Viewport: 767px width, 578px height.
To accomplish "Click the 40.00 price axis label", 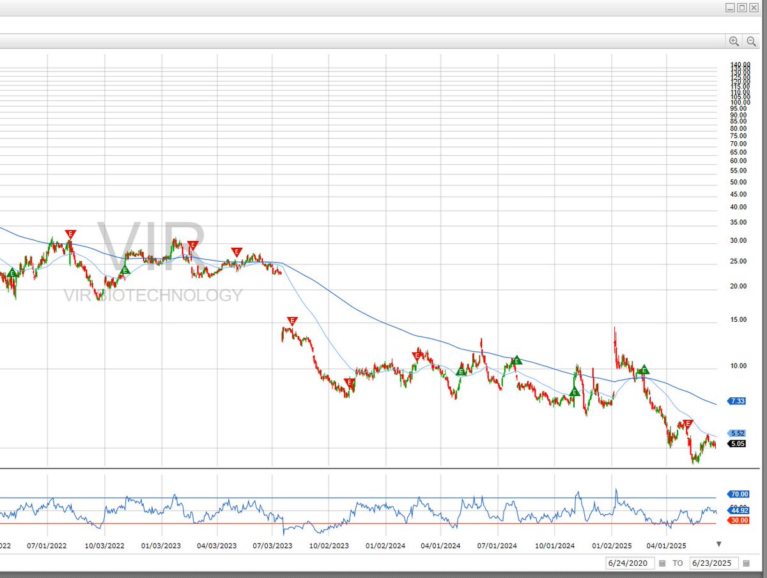I will [738, 207].
